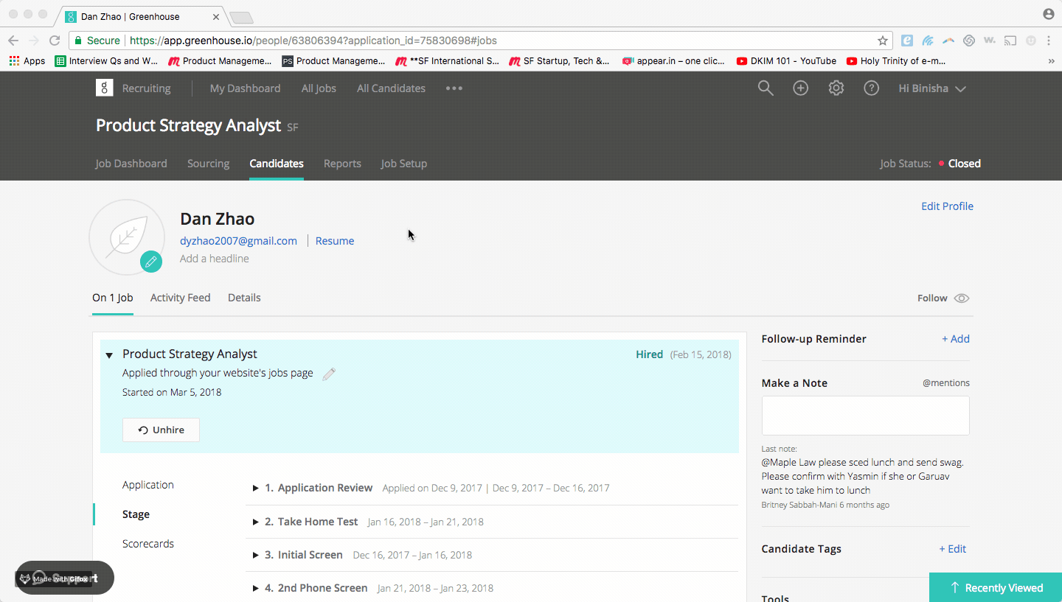
Task: Switch to Activity Feed tab
Action: [180, 298]
